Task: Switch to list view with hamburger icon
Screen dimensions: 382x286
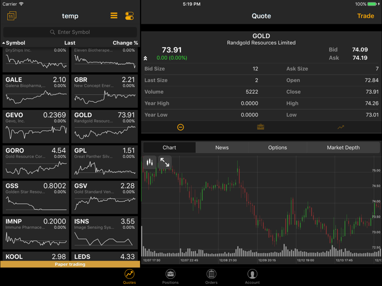Action: coord(114,16)
